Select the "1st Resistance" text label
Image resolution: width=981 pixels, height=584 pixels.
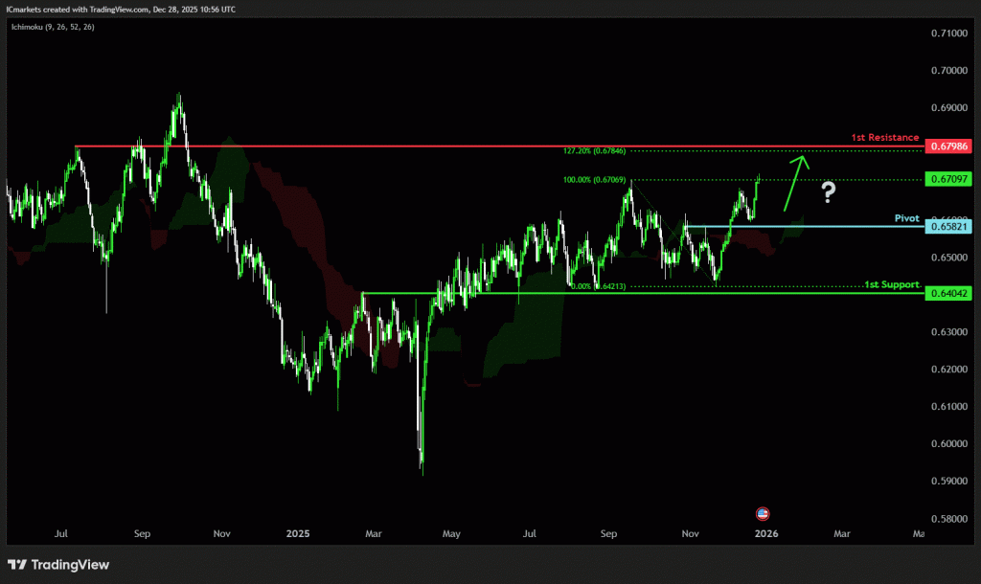(x=884, y=138)
